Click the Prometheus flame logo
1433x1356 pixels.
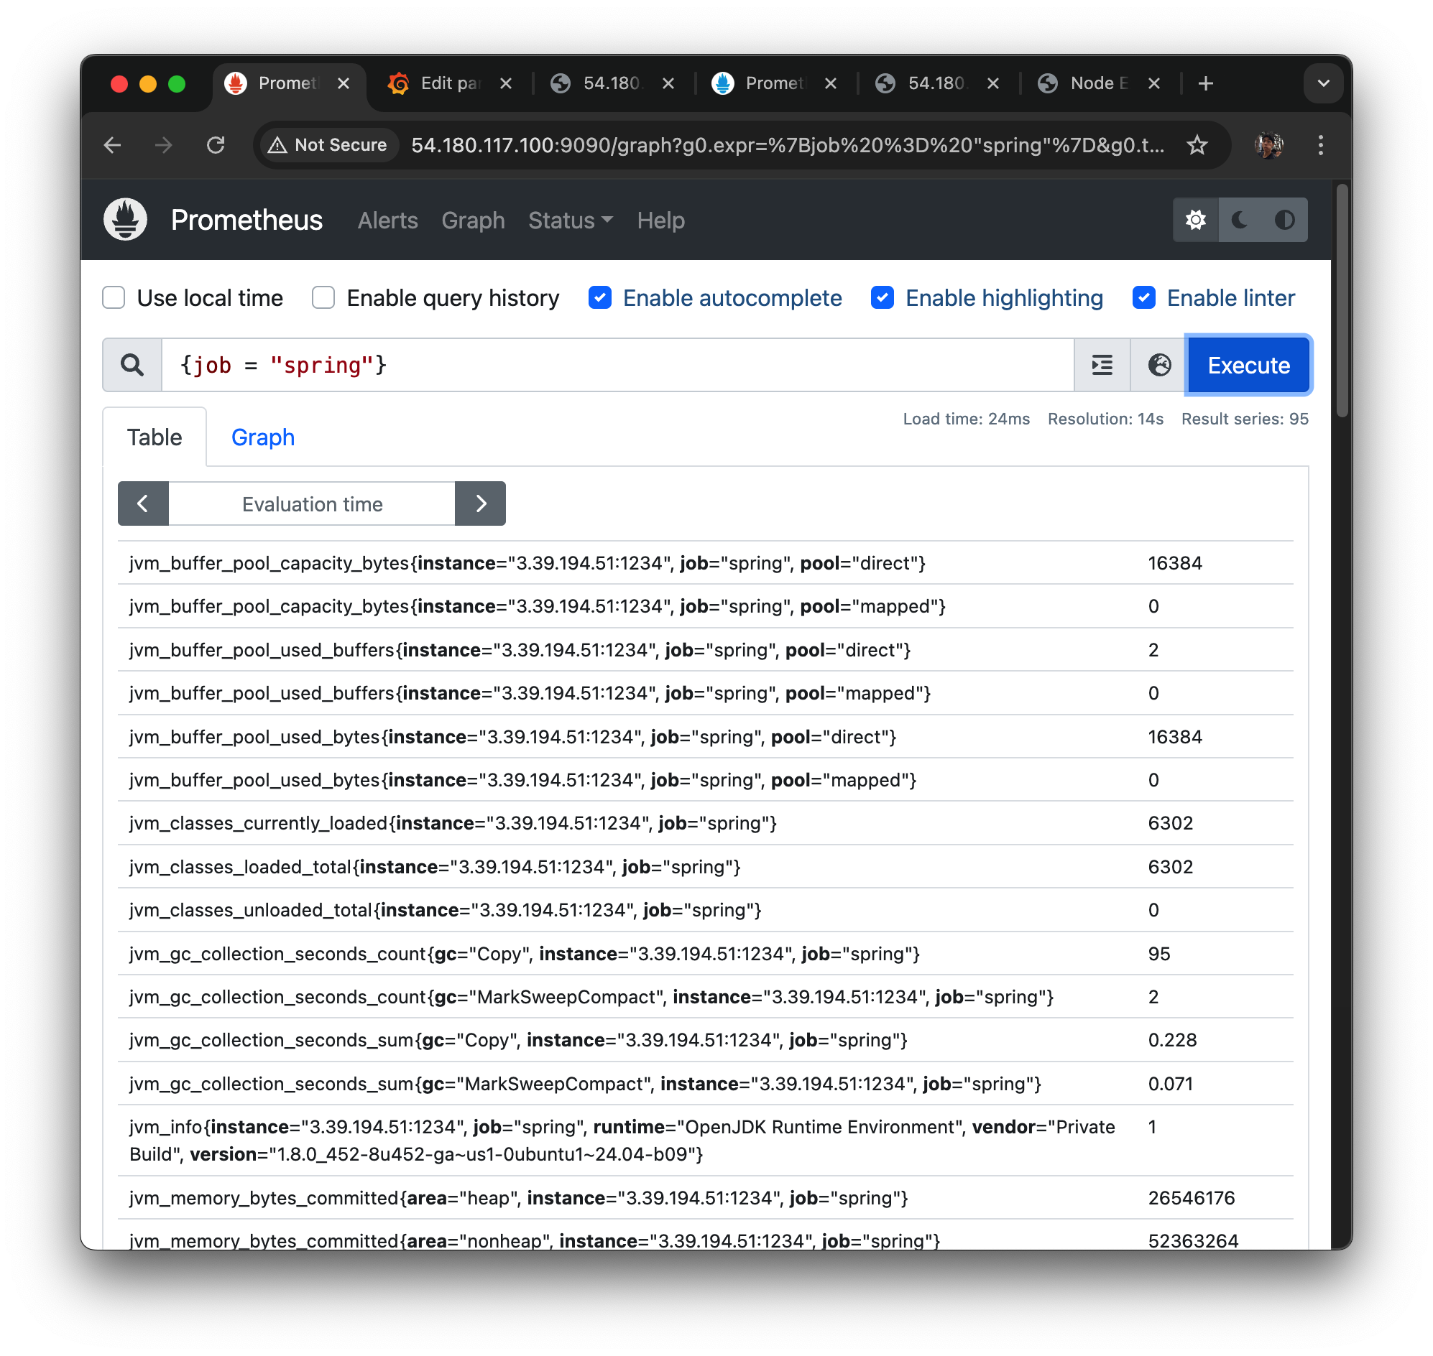(125, 220)
